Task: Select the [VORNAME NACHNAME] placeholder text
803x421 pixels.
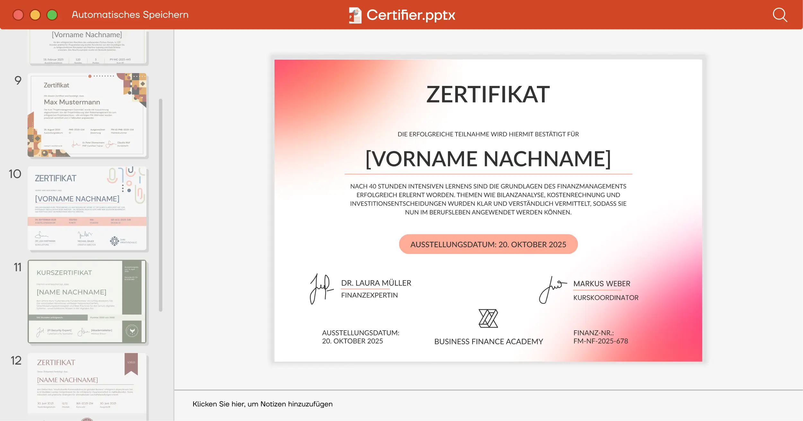Action: [x=488, y=159]
